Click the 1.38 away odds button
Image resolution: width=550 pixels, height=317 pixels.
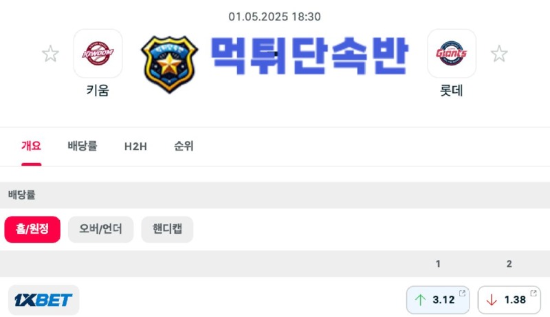[x=509, y=300]
